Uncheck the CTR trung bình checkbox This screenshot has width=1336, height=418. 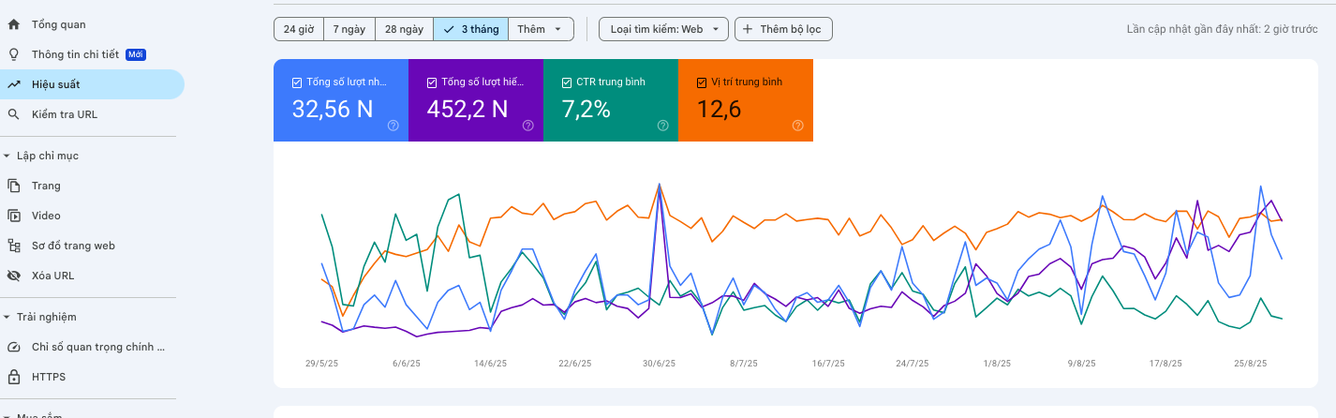567,82
